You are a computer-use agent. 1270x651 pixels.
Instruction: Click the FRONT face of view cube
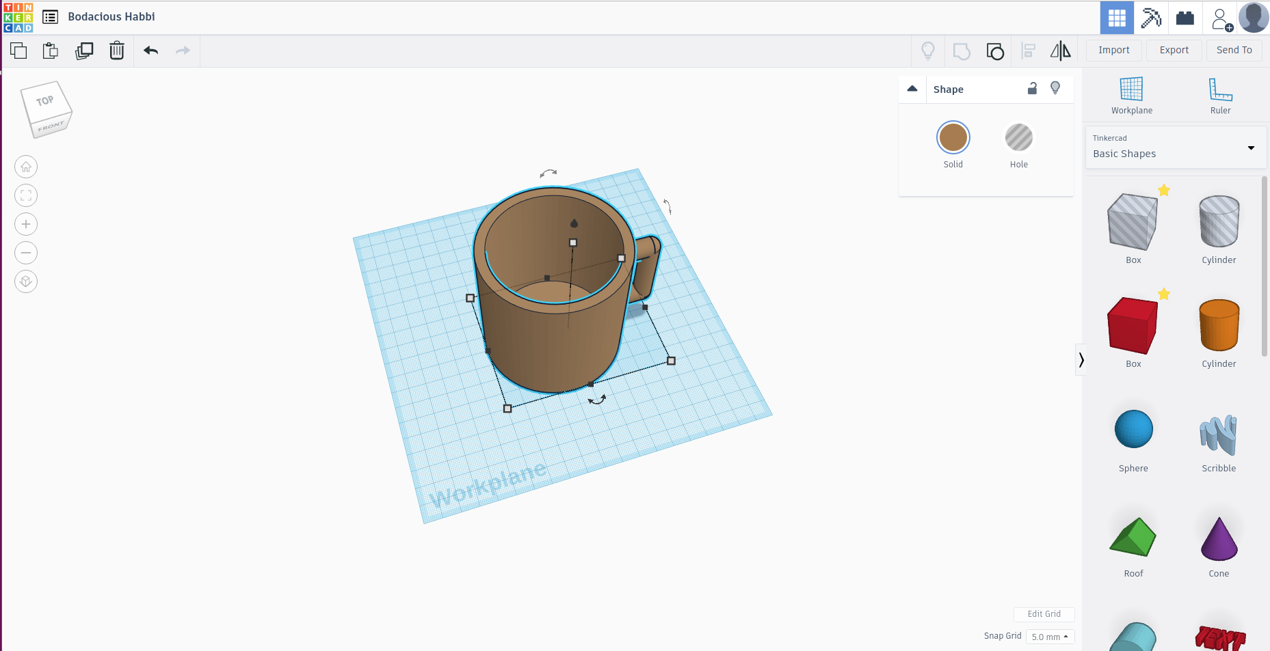point(51,127)
